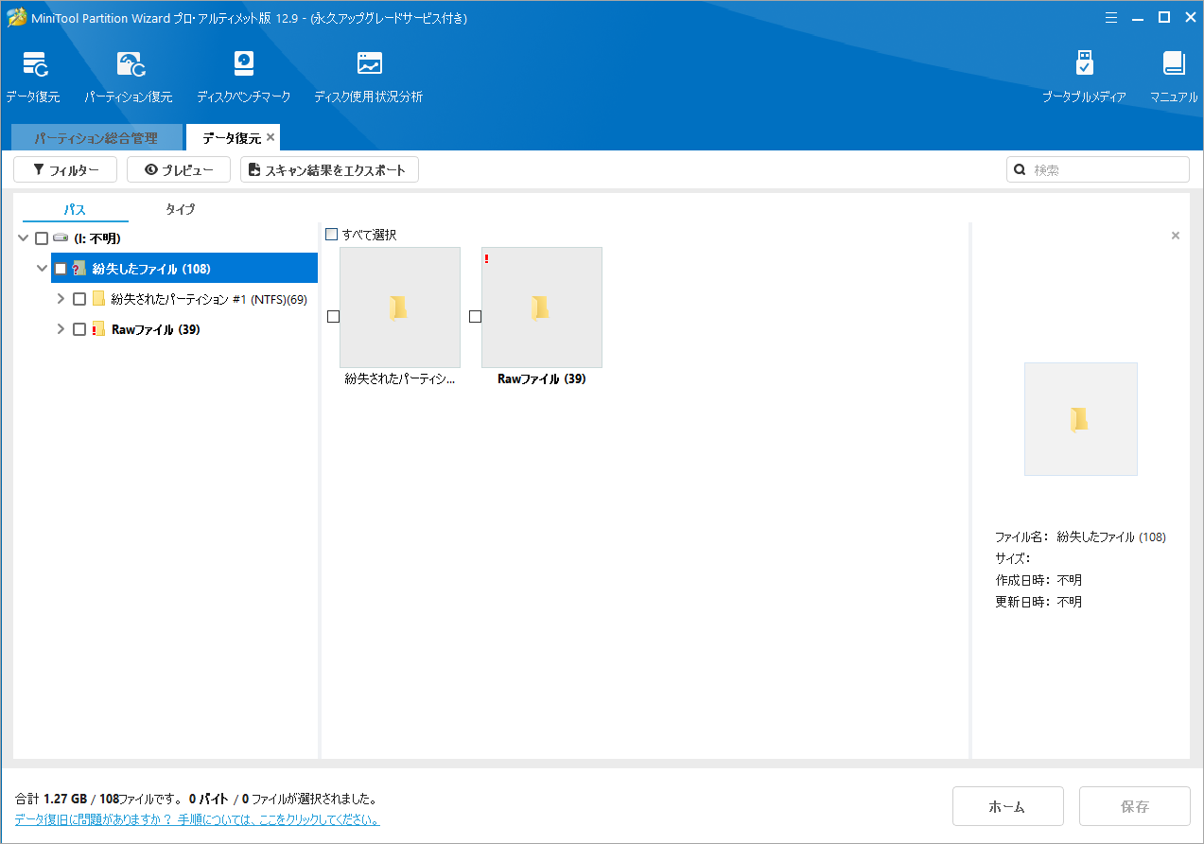
Task: Click the ホーム button
Action: pos(1007,806)
